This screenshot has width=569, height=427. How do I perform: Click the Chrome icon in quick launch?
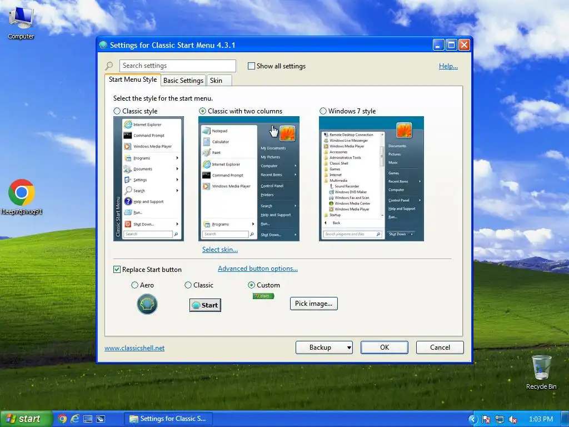point(62,419)
